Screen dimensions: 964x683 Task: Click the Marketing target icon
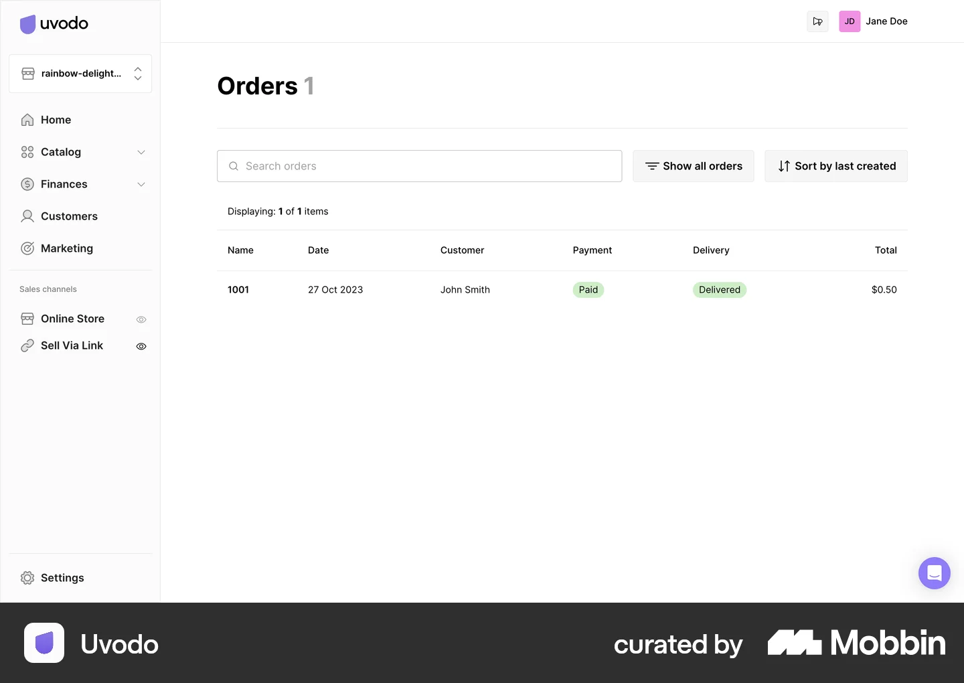tap(27, 248)
